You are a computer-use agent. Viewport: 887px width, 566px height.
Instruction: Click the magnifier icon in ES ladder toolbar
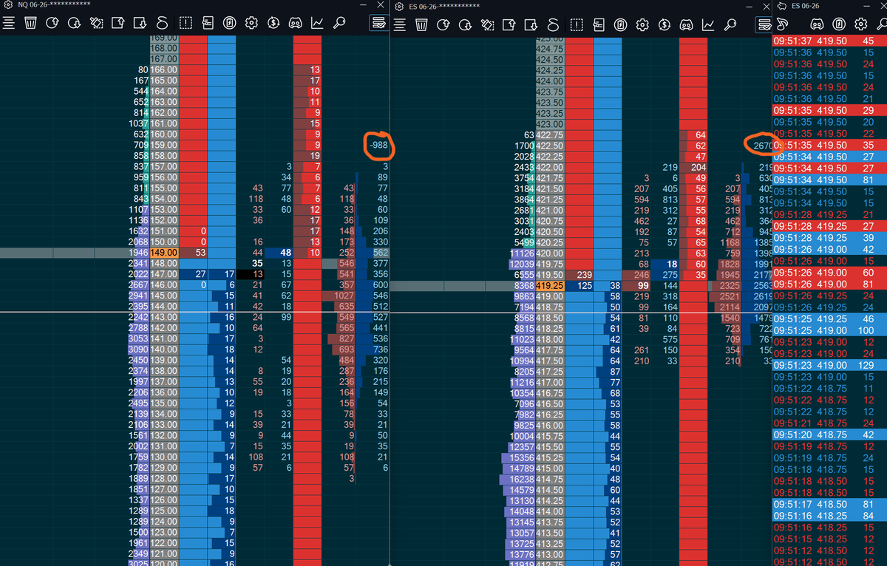[730, 24]
